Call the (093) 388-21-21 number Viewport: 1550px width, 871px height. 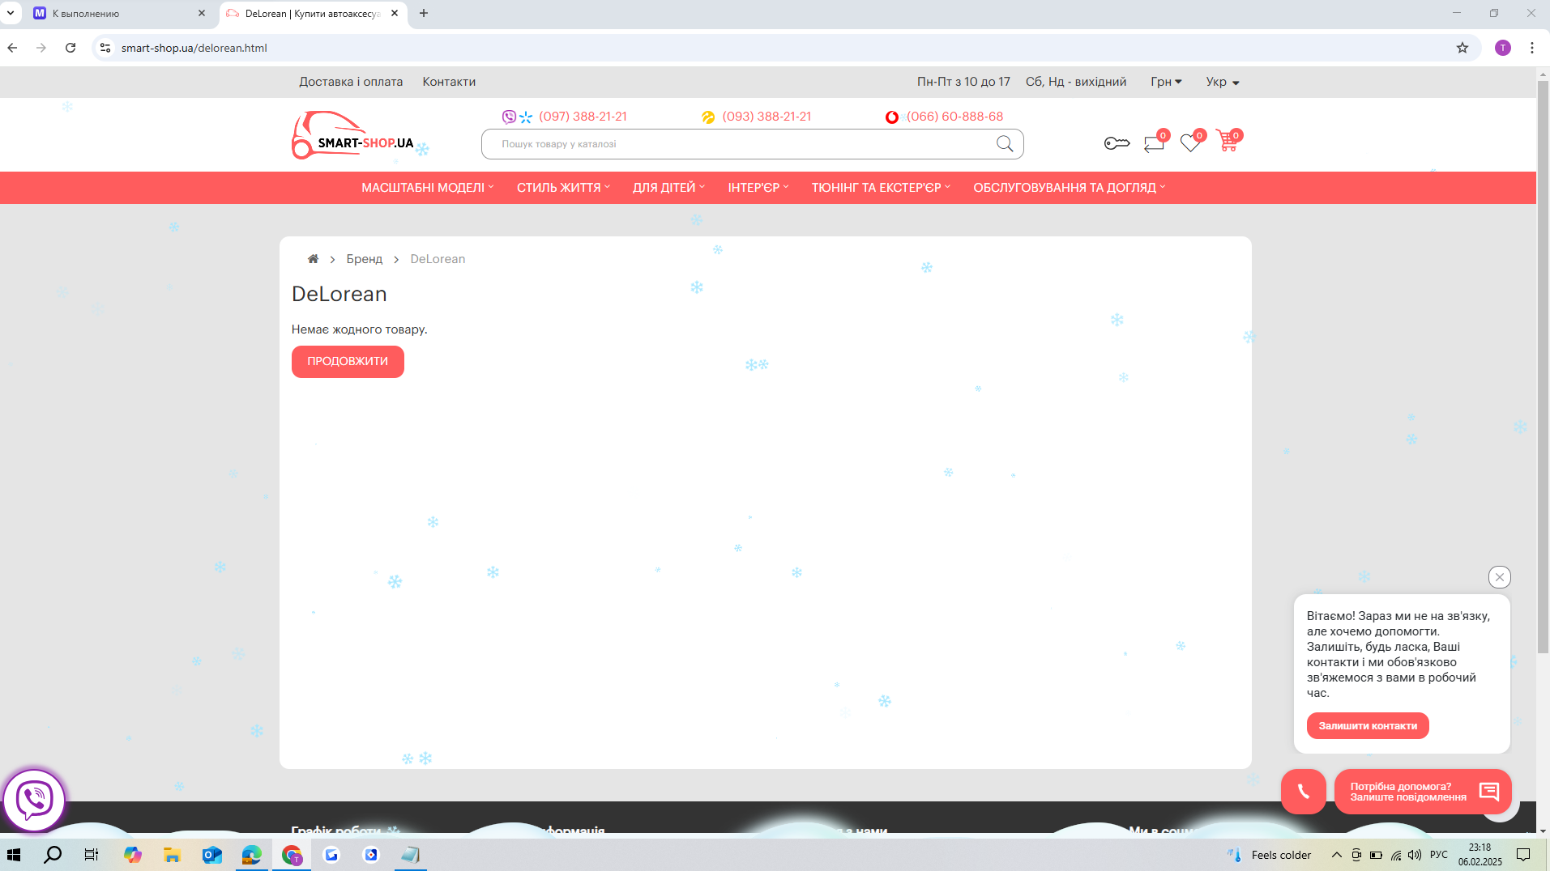[766, 117]
